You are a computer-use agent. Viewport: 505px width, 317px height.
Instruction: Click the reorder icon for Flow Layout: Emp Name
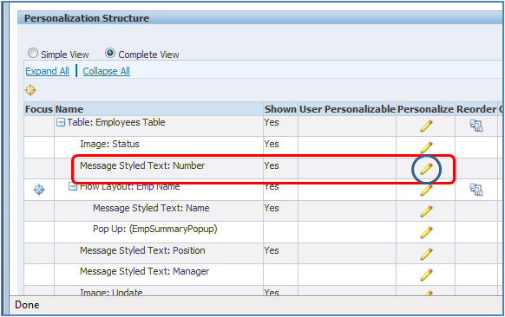click(x=476, y=190)
